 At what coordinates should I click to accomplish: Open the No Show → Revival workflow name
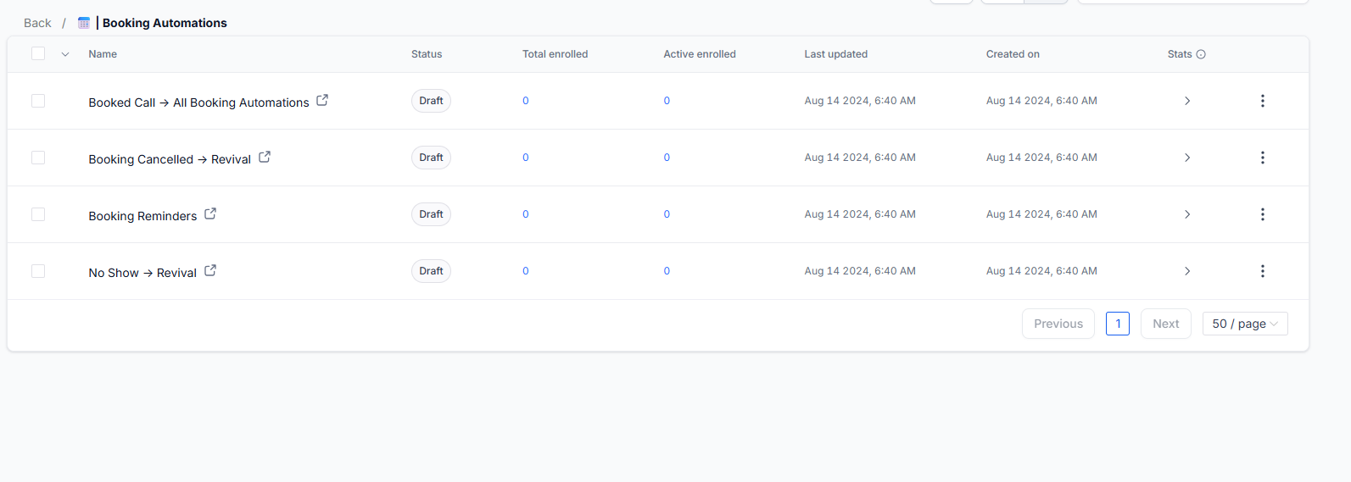[x=142, y=273]
